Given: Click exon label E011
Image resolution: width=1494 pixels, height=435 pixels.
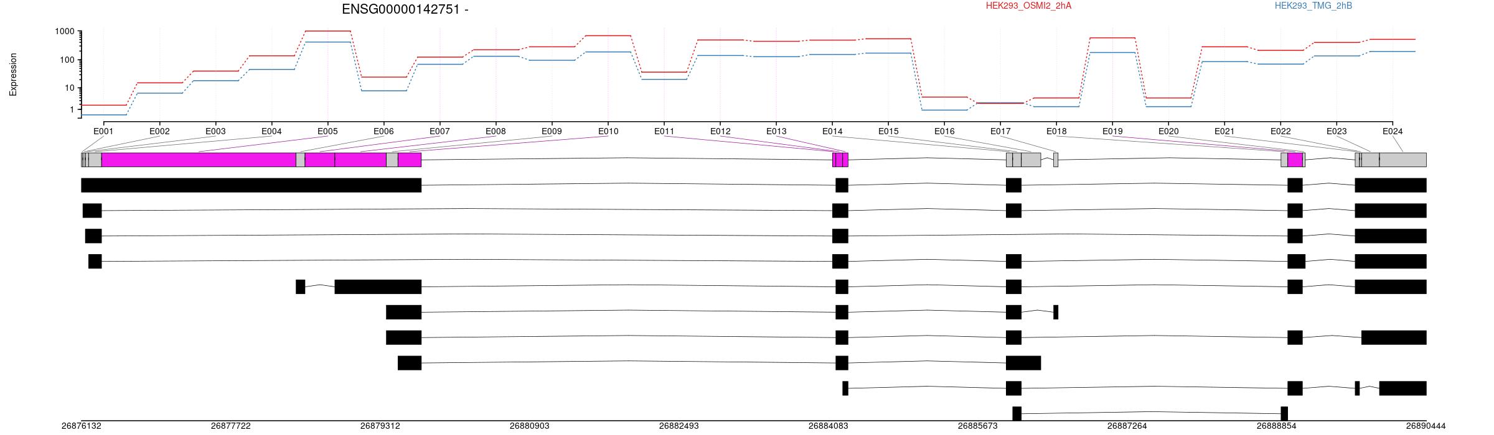Looking at the screenshot, I should (664, 131).
